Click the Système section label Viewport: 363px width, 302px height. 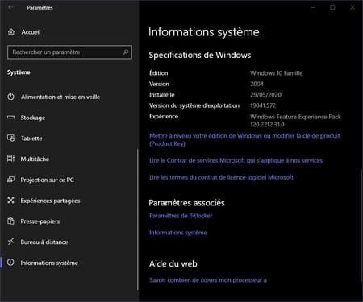[x=19, y=72]
